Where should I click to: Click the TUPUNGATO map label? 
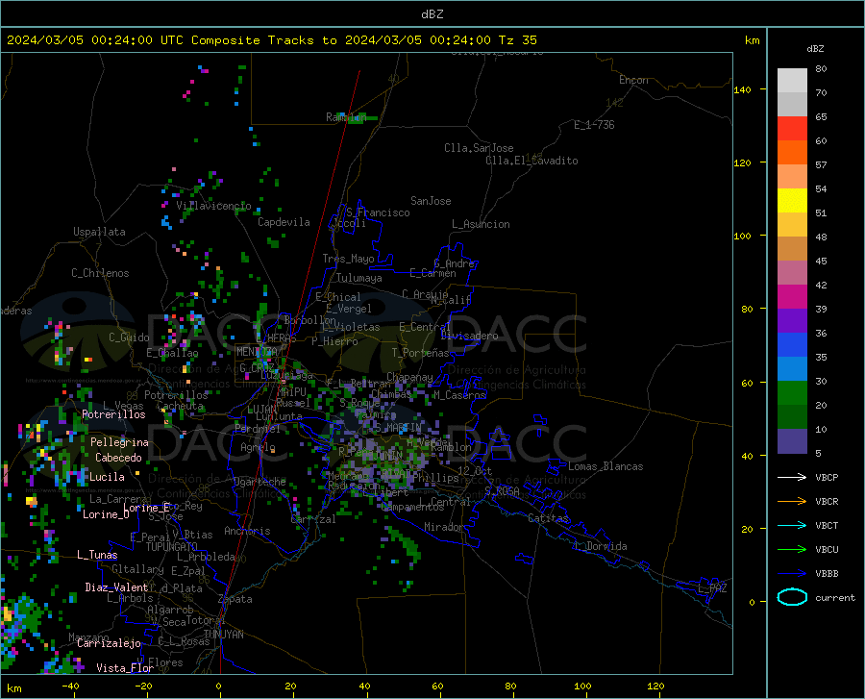coord(172,547)
